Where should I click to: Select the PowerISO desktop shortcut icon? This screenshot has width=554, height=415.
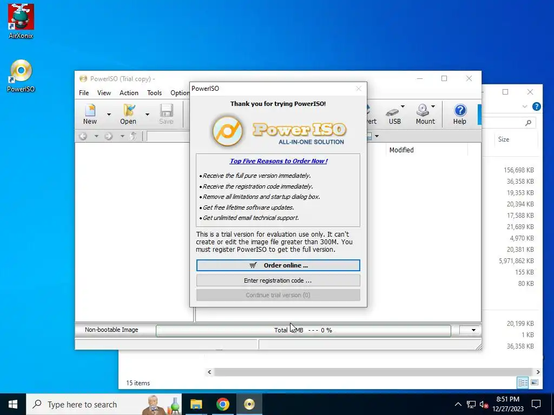point(21,76)
